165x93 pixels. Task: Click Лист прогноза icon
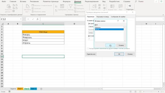tap(120, 6)
